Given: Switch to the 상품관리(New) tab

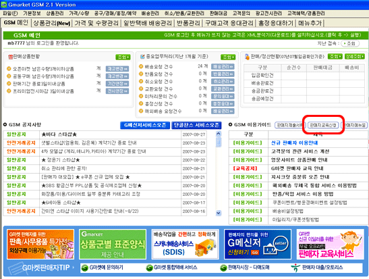Looking at the screenshot, I should point(51,23).
